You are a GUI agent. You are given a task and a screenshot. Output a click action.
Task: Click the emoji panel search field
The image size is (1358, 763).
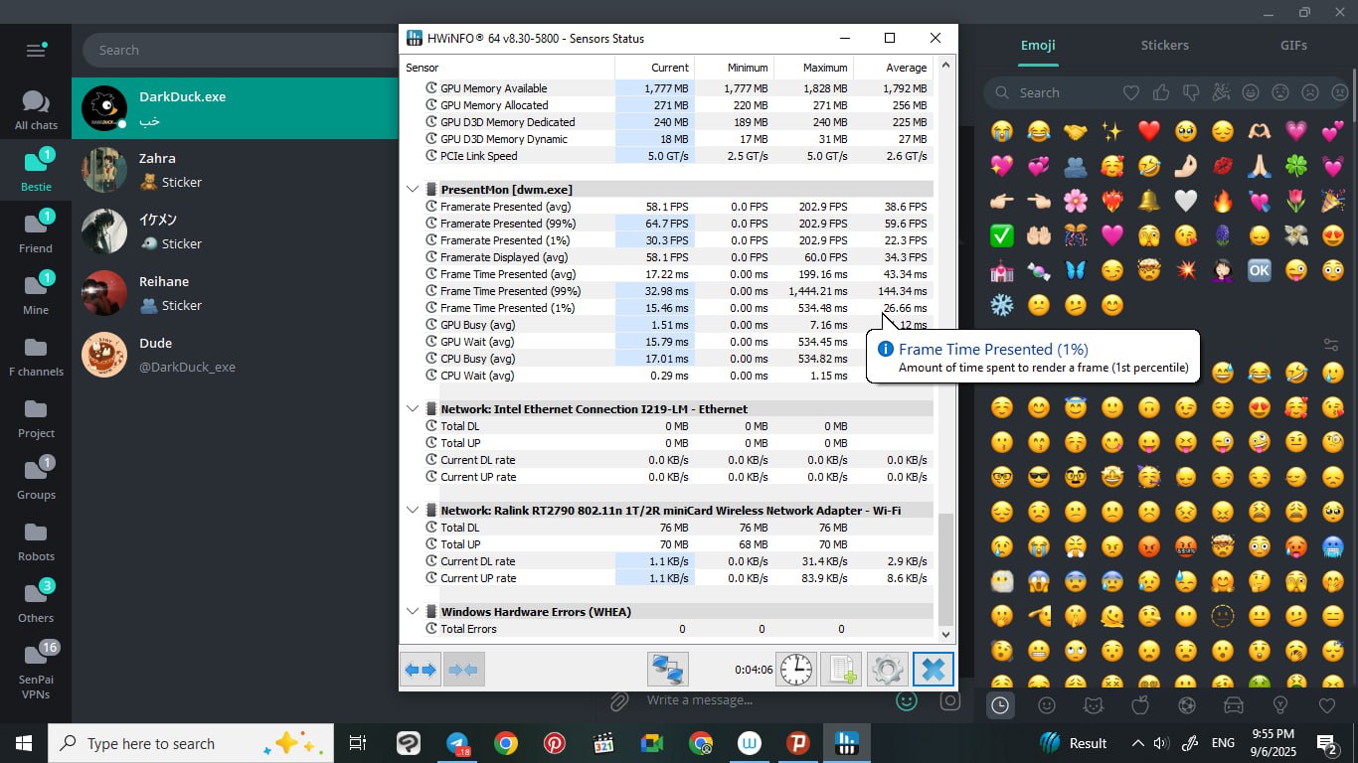point(1064,92)
